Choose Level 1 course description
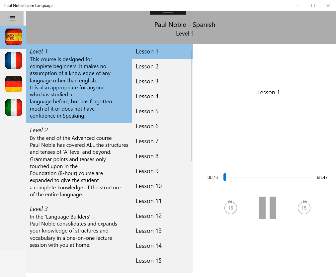 click(79, 84)
